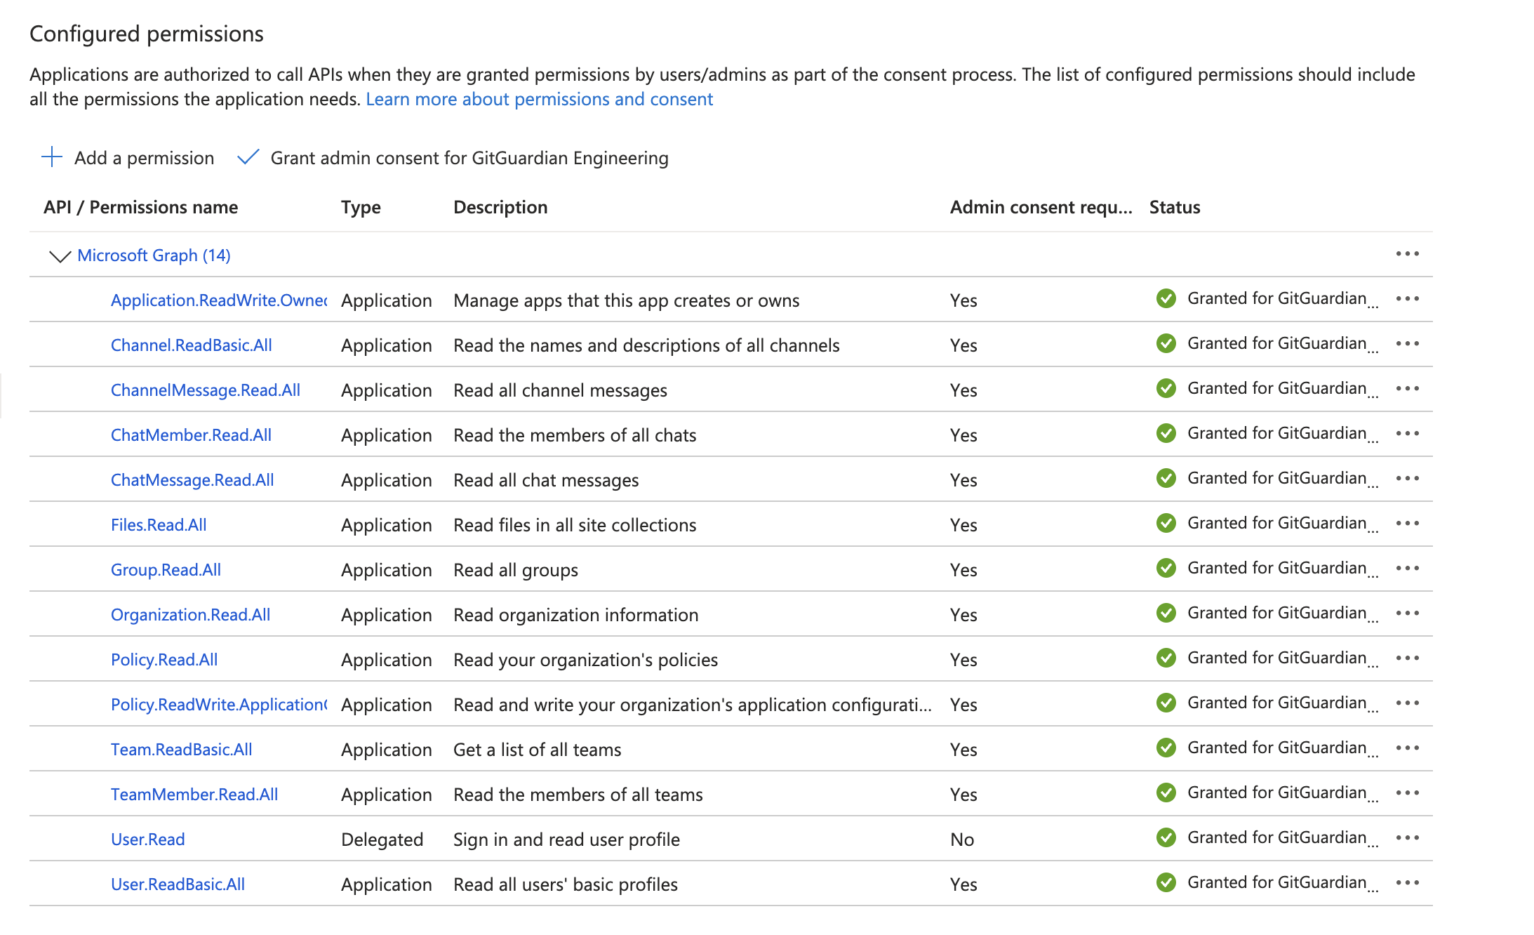Open ellipsis menu for Files.Read.All row

tap(1407, 524)
